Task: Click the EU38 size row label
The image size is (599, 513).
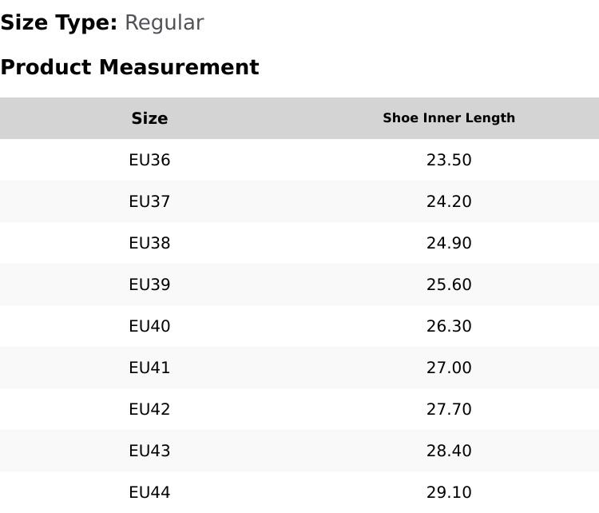Action: point(149,243)
